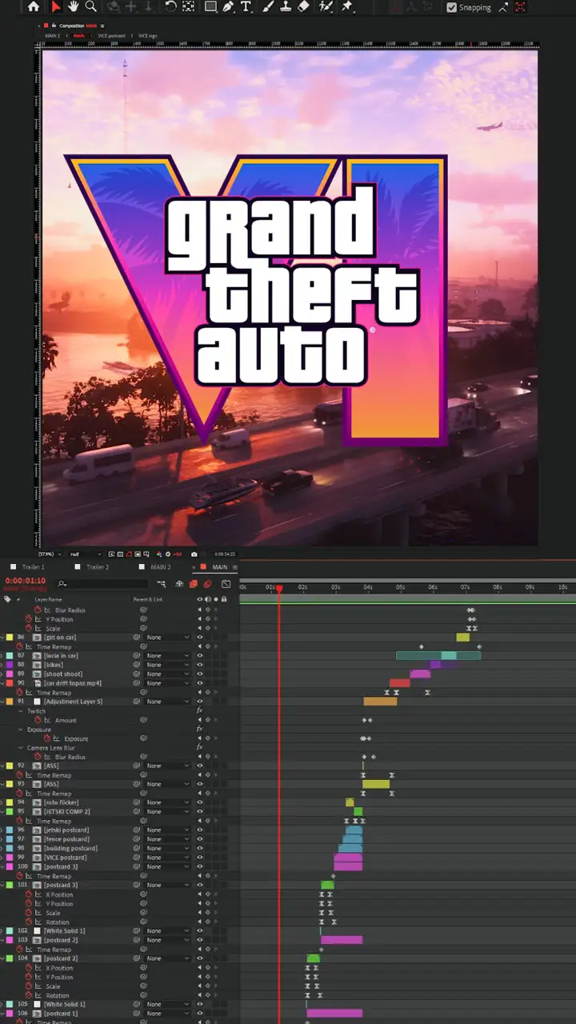This screenshot has height=1024, width=576.
Task: Collapse layer 101 postcard 3 properties
Action: point(2,886)
